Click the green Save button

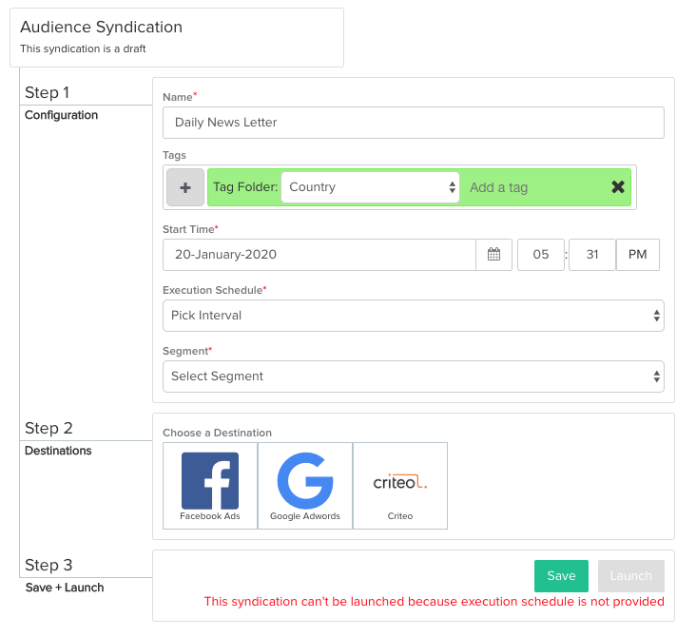tap(561, 576)
